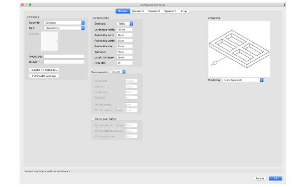The height and width of the screenshot is (187, 302).
Task: Click the Registra nel Catalogo button
Action: 44,70
